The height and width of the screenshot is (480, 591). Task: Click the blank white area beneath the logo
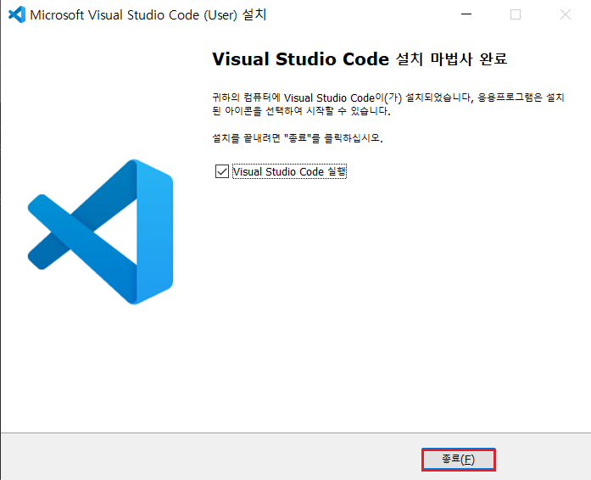[100, 373]
